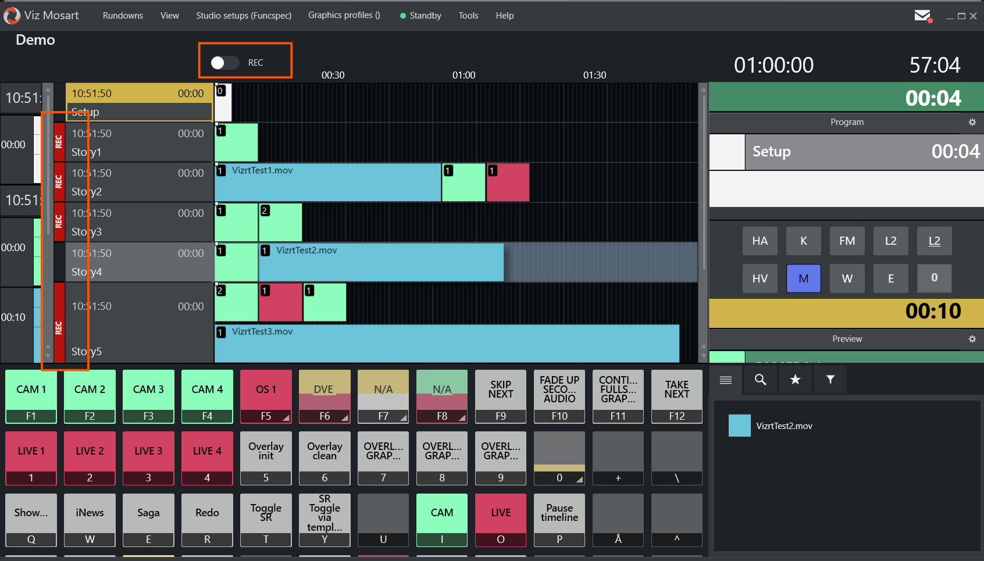
Task: Toggle REC marker on Story3 row
Action: [59, 221]
